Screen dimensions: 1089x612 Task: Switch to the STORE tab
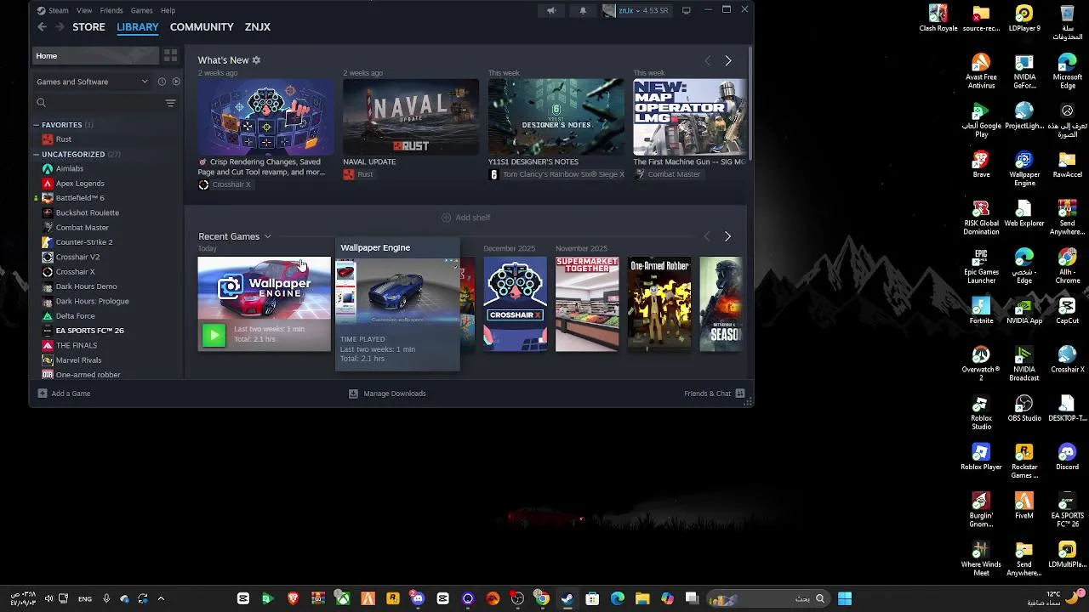(x=88, y=27)
